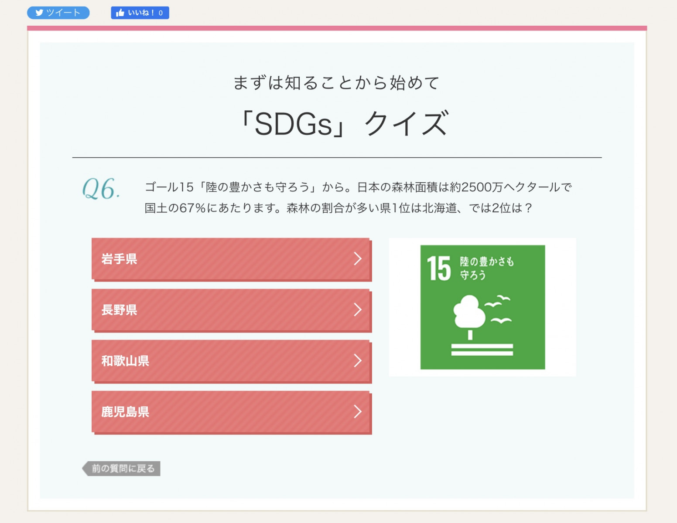The width and height of the screenshot is (677, 523).
Task: Click chevron arrow on 長野県 row
Action: [358, 310]
